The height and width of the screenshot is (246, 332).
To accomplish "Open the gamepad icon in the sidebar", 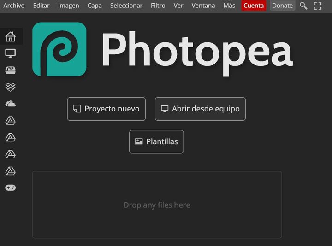I will 10,187.
